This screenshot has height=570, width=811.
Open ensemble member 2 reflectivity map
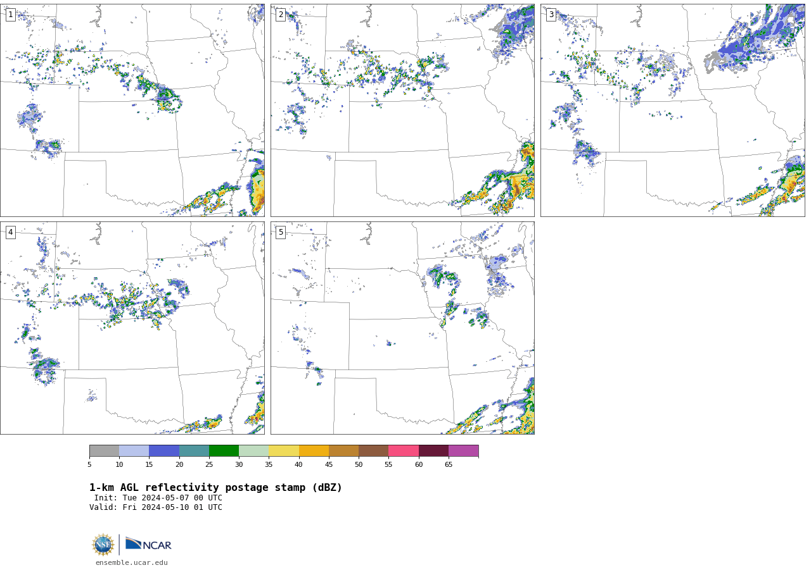pos(402,111)
